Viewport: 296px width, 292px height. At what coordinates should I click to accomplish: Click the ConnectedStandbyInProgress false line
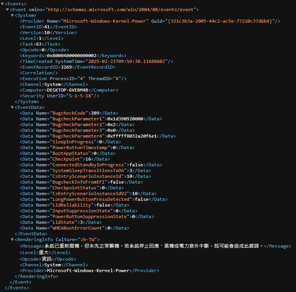pyautogui.click(x=91, y=165)
